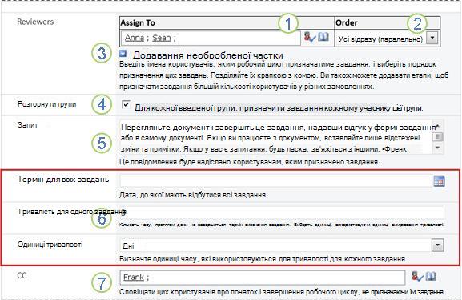Open address book icon beside Assign To field
462x300 pixels.
click(x=323, y=37)
